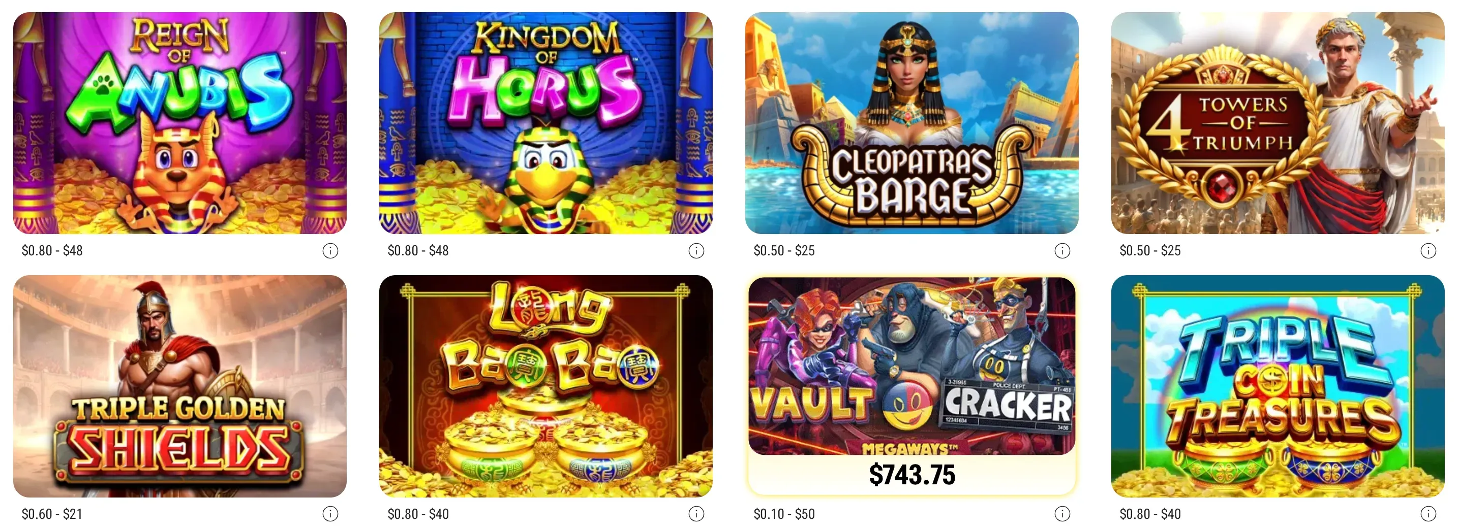The width and height of the screenshot is (1459, 530).
Task: Launch the Reign of Anubis game
Action: [180, 123]
